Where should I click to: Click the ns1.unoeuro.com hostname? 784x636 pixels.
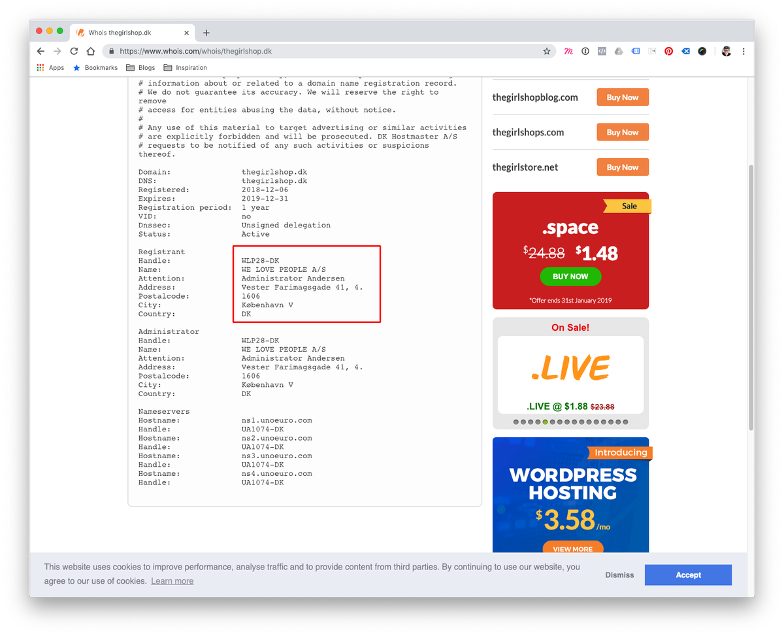pos(276,420)
